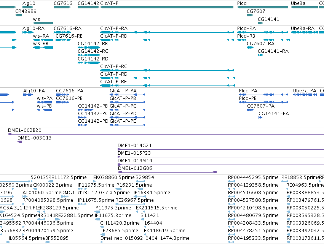This screenshot has height=244, width=324.
Task: Click the GlcAT-P-RB transcript label
Action: pyautogui.click(x=113, y=36)
